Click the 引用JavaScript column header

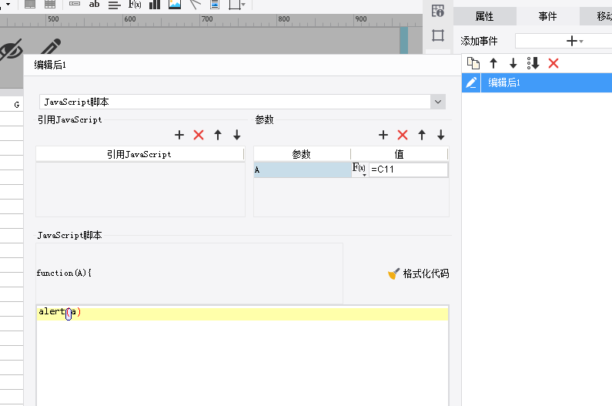[x=140, y=154]
